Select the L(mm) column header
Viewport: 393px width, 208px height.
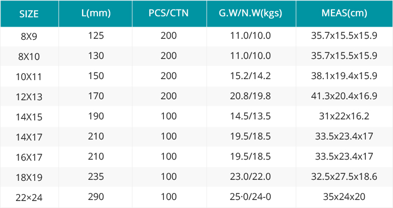(x=96, y=14)
